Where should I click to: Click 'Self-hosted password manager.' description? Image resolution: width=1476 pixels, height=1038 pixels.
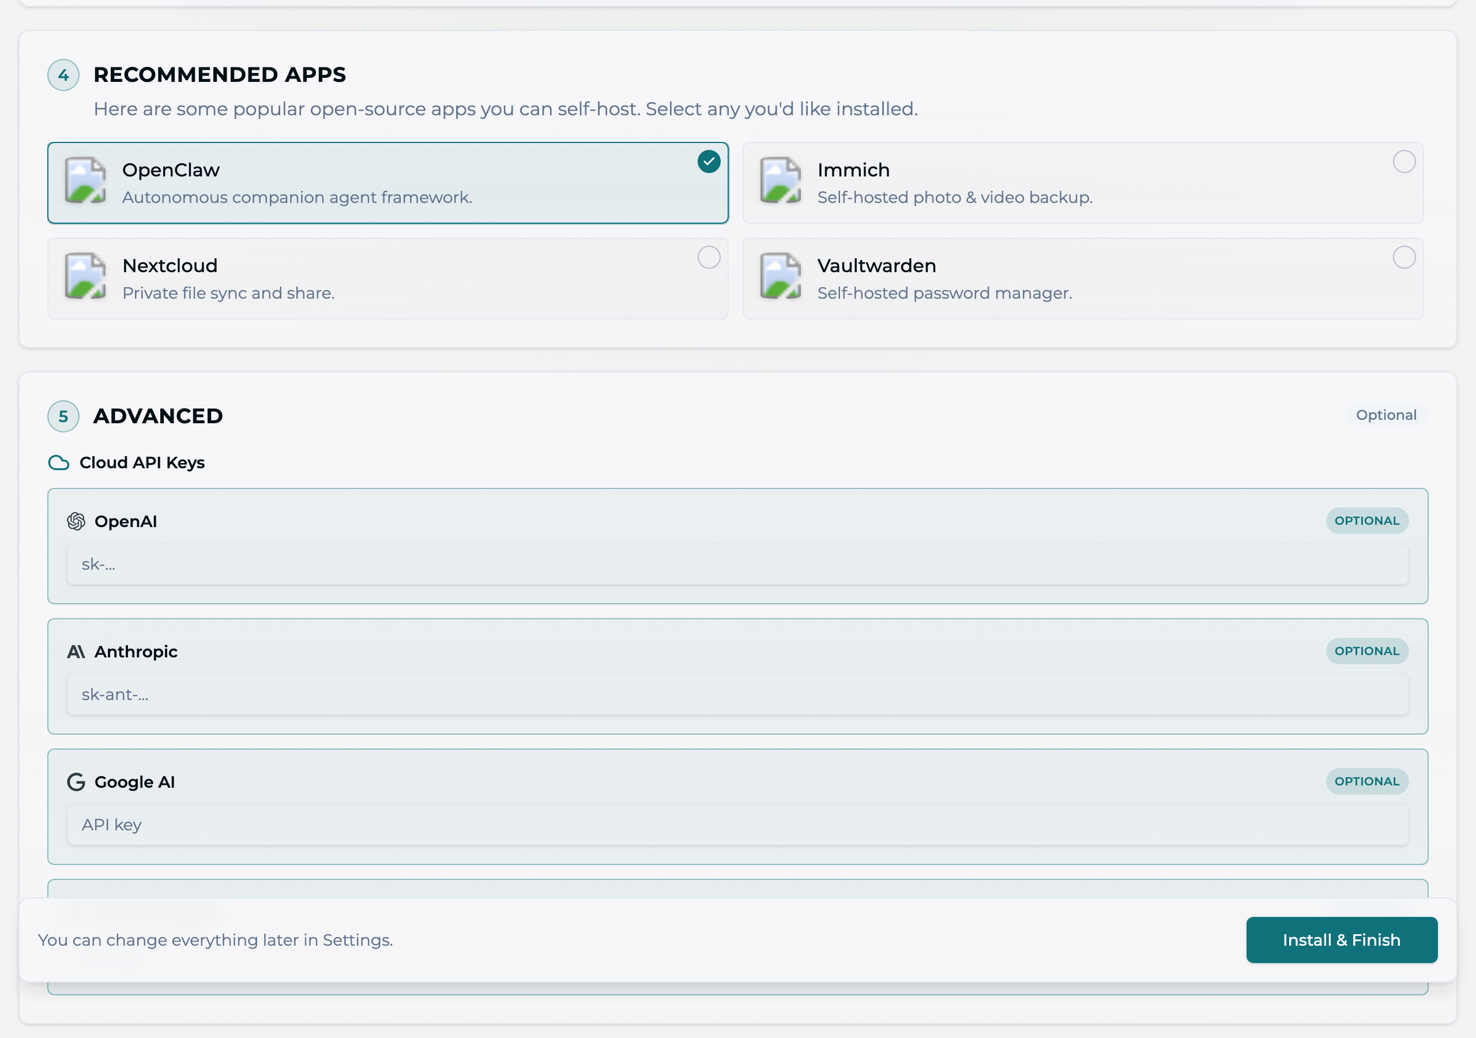pyautogui.click(x=944, y=294)
